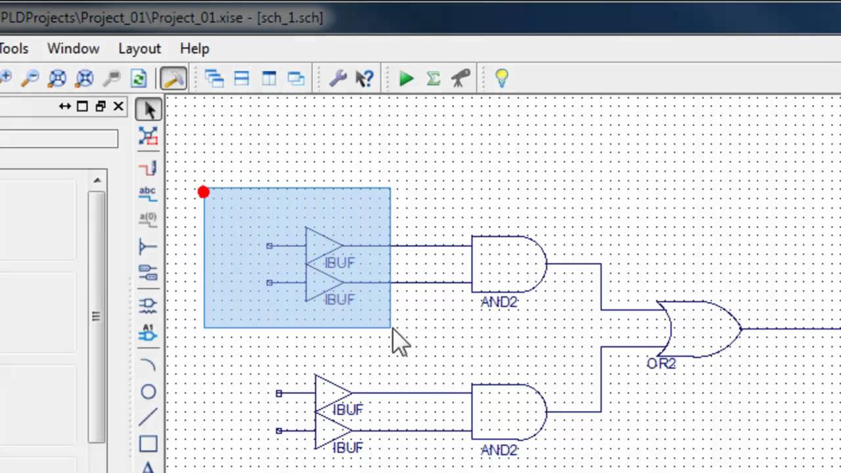Click the What's This help cursor icon
841x473 pixels.
point(365,79)
